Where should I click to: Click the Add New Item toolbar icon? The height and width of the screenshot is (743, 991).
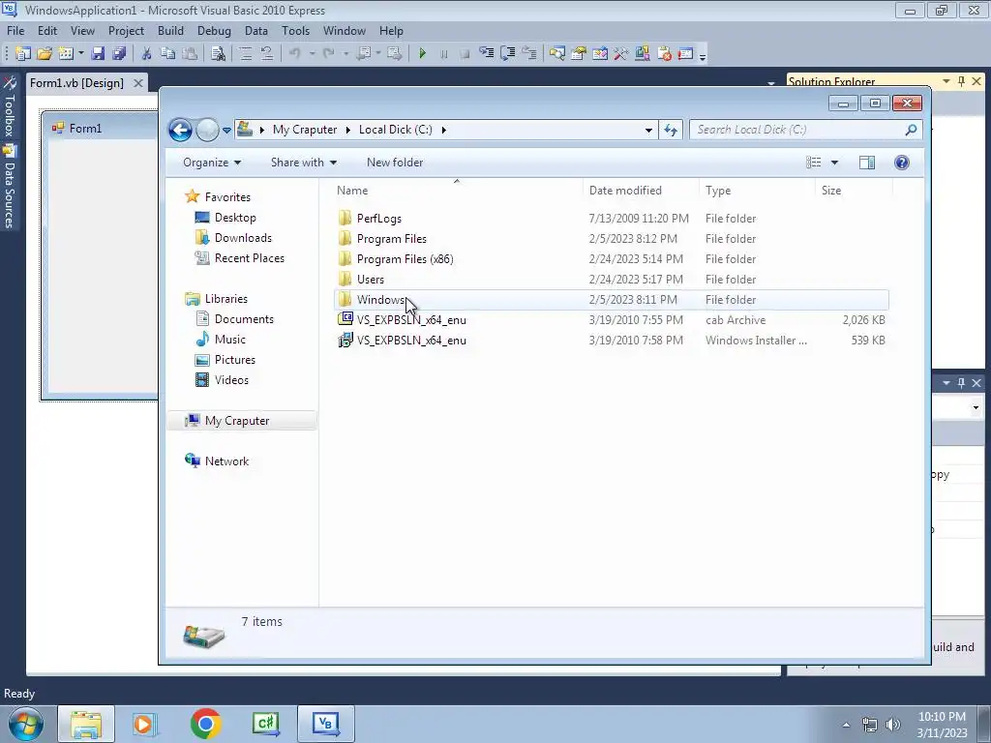[65, 54]
